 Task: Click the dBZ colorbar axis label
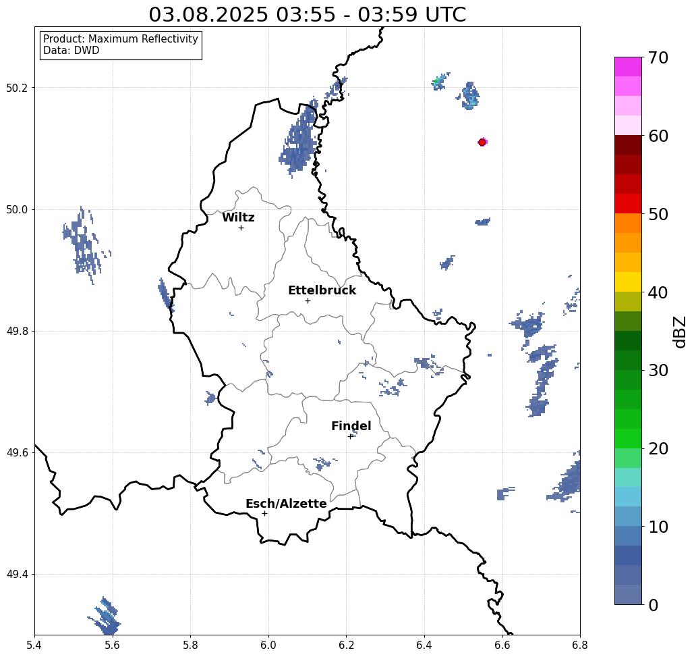(679, 332)
